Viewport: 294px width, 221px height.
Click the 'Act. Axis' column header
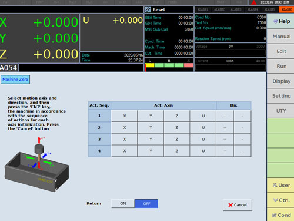coord(163,105)
